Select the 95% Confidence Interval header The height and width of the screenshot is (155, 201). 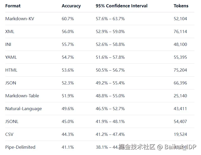(x=121, y=6)
